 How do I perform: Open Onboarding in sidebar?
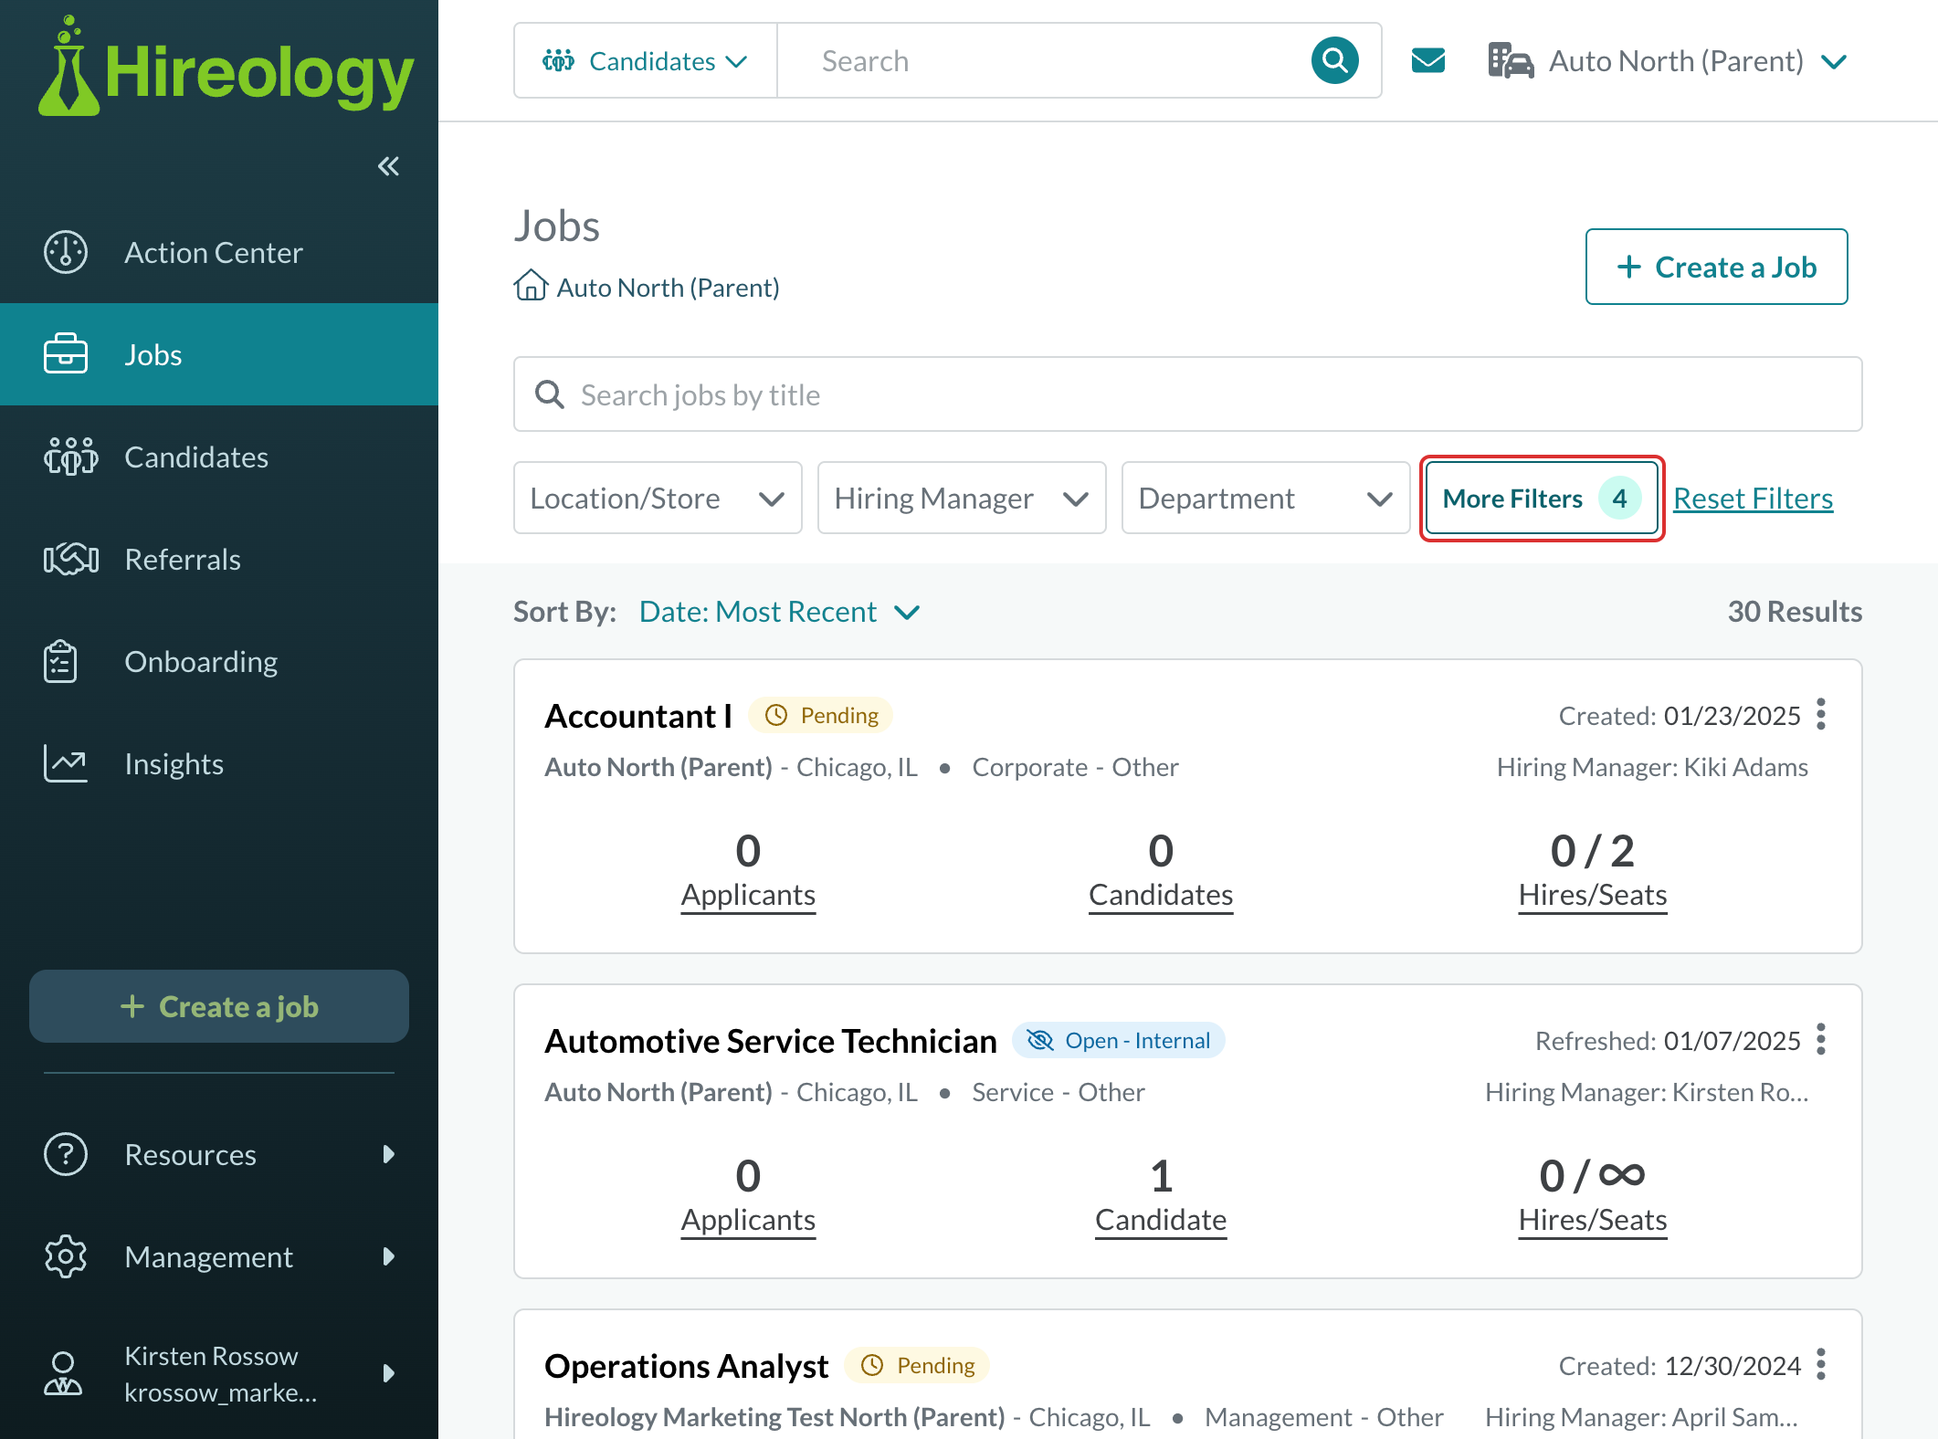click(x=219, y=661)
